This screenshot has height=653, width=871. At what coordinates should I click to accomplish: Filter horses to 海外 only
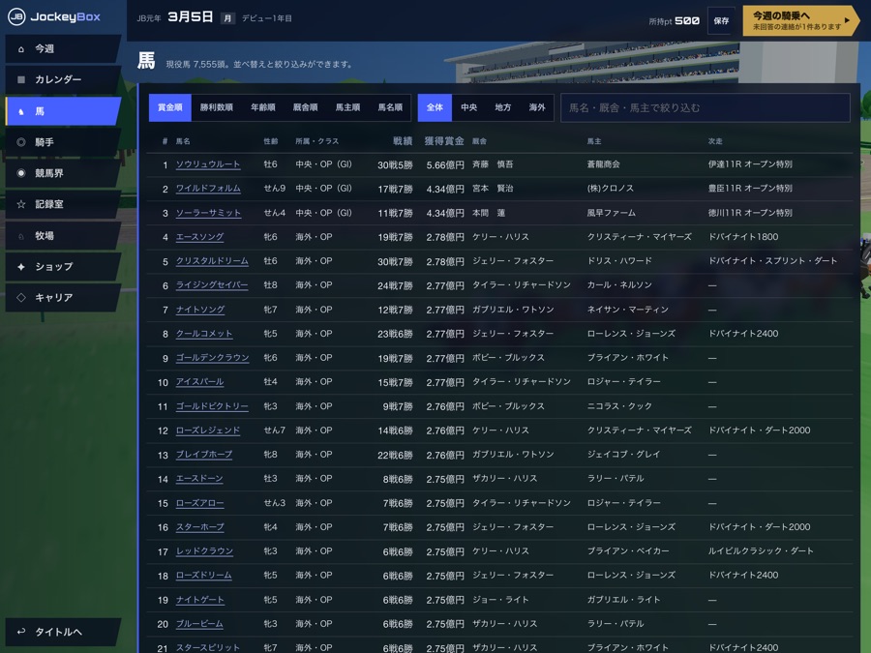tap(536, 107)
